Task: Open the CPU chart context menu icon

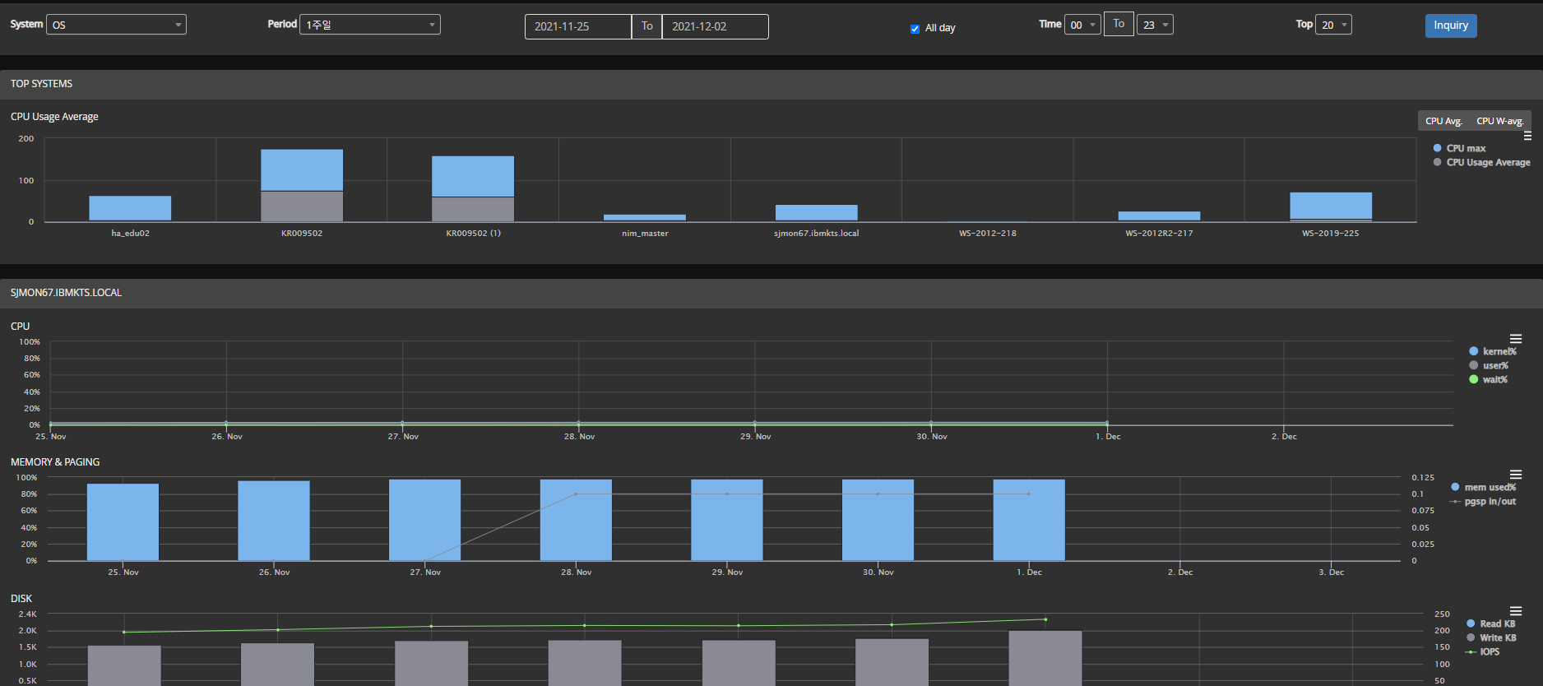Action: point(1516,339)
